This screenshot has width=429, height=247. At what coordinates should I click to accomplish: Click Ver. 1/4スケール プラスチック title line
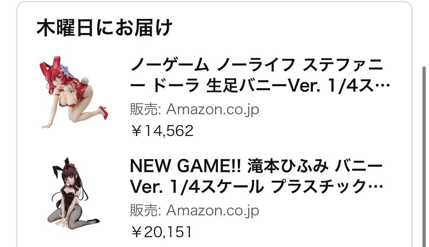[x=257, y=186]
